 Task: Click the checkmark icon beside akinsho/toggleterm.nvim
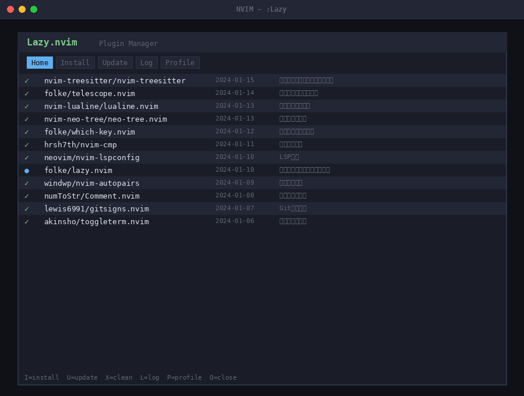(27, 221)
